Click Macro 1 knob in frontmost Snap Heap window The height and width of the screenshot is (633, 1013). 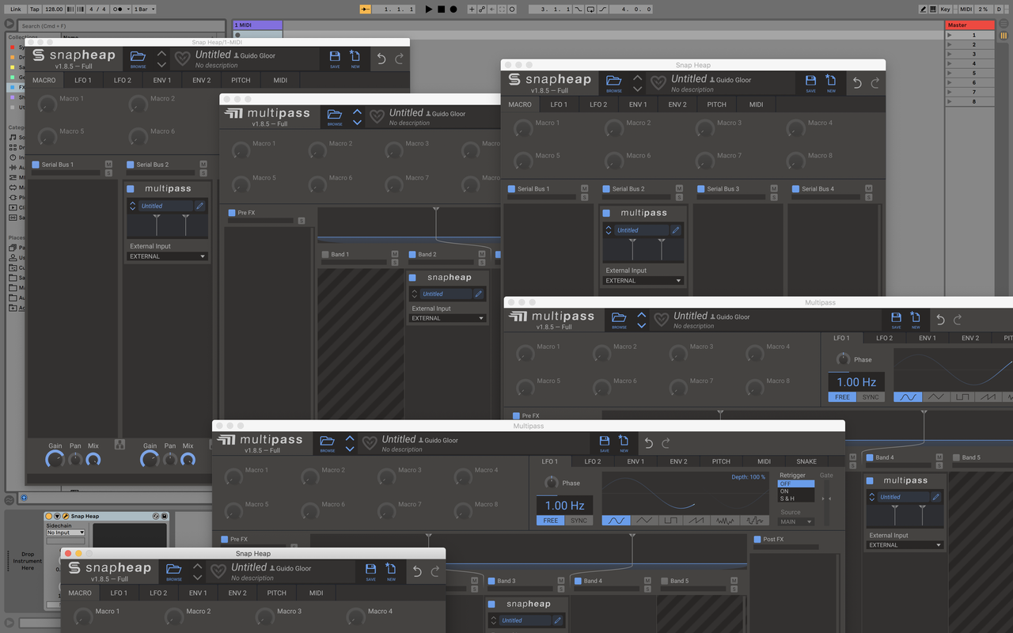[x=82, y=616]
